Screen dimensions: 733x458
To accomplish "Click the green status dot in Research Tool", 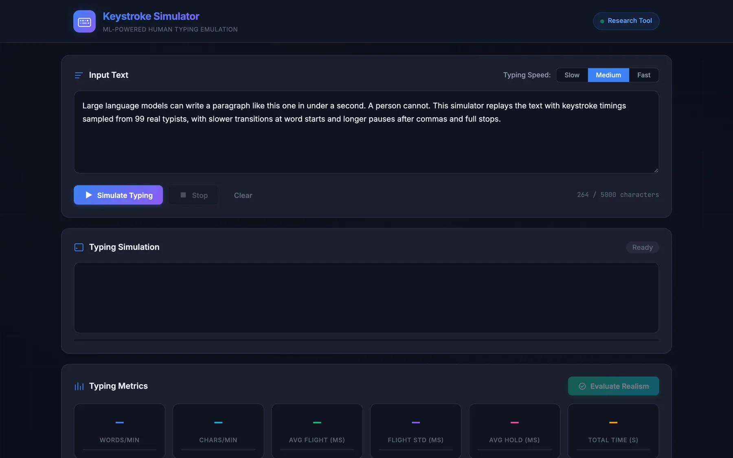I will point(602,21).
